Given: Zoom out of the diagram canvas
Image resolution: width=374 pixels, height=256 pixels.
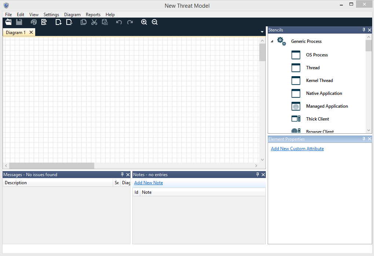Looking at the screenshot, I should pos(155,22).
